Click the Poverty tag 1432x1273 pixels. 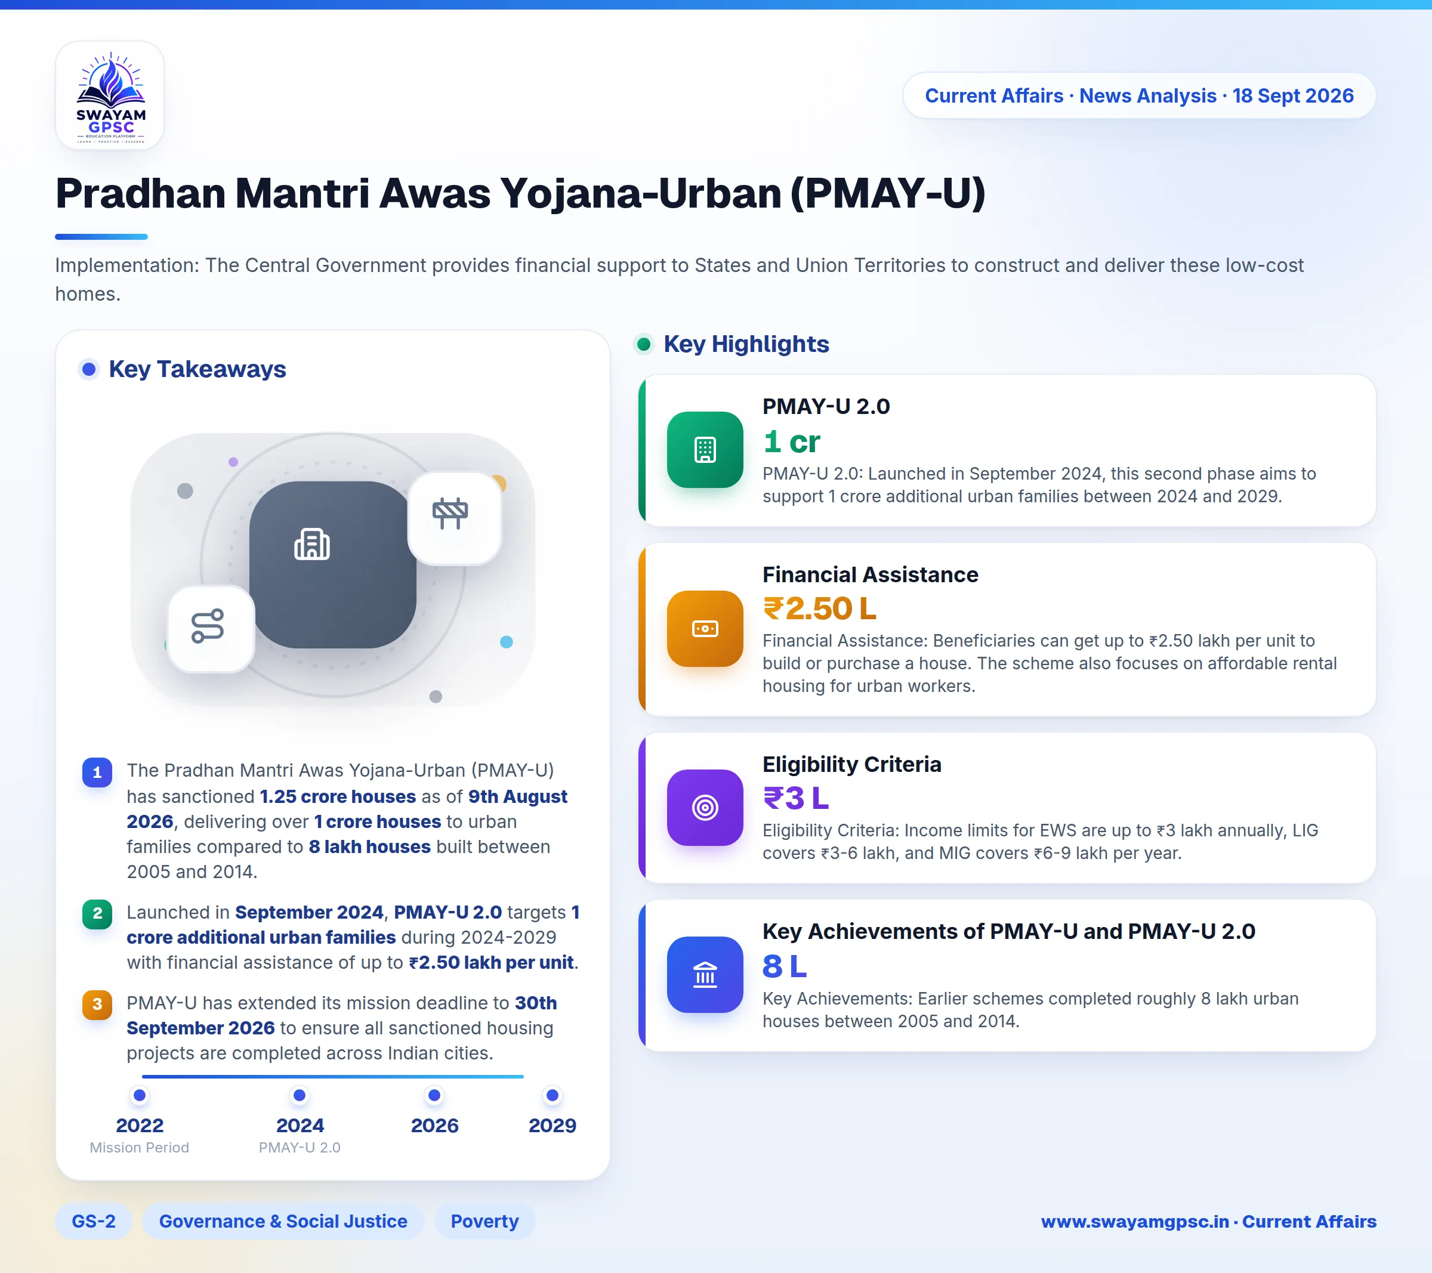click(x=485, y=1221)
